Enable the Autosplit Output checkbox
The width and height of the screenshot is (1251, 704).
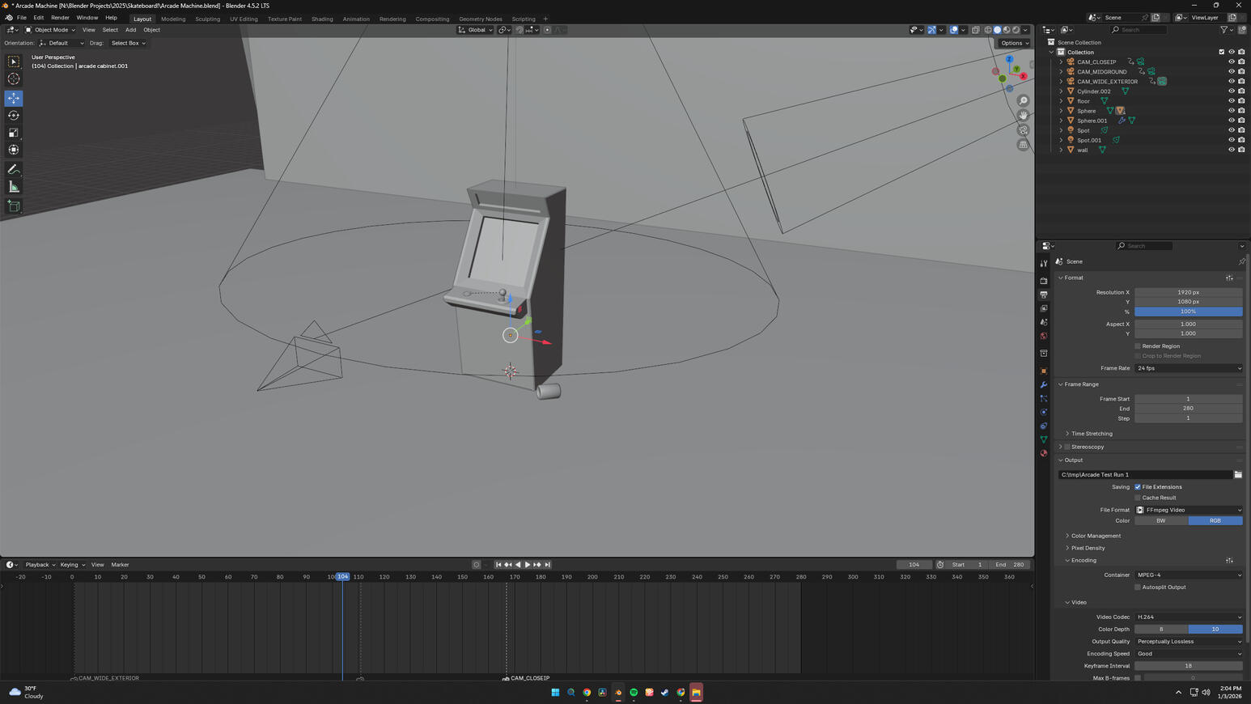pos(1138,587)
